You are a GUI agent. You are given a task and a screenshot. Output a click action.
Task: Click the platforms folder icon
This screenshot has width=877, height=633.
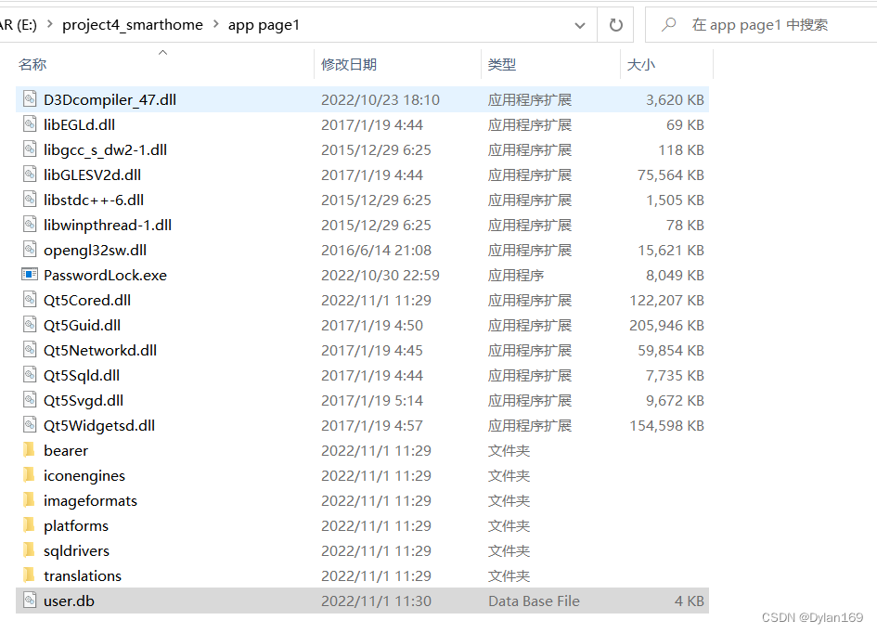coord(29,525)
